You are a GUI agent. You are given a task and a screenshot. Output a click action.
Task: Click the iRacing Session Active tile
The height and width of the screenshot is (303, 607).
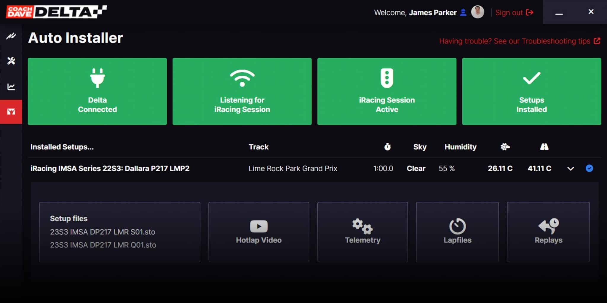point(387,91)
